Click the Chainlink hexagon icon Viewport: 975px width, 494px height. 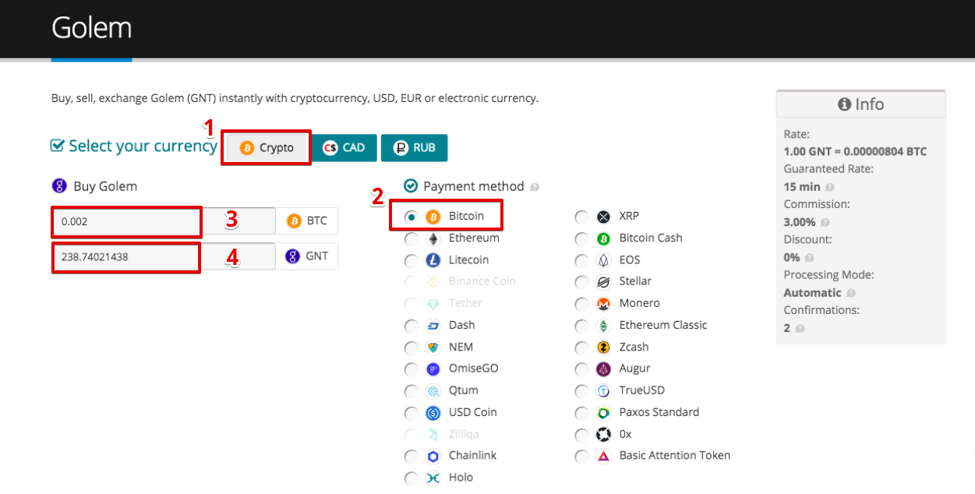(433, 457)
